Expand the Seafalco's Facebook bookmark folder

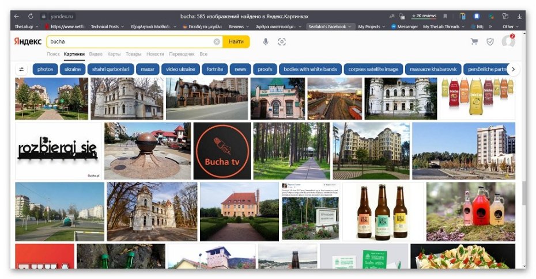[x=330, y=26]
